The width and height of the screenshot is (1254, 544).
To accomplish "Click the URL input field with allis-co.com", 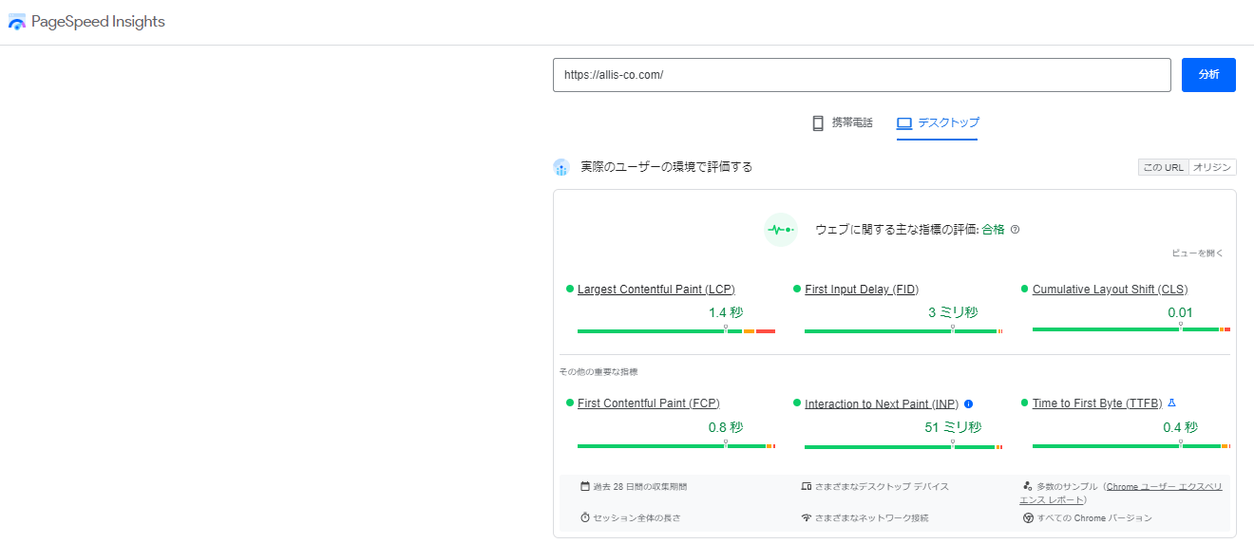I will click(862, 75).
